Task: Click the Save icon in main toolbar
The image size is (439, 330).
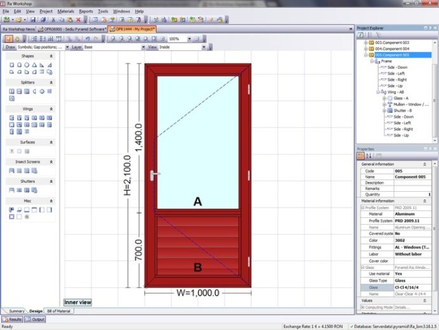Action: point(33,20)
